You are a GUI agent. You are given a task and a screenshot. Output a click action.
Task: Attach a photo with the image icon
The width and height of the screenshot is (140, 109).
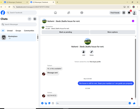point(46,103)
